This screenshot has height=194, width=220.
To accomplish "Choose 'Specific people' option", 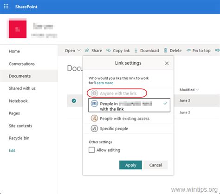I will click(x=128, y=128).
